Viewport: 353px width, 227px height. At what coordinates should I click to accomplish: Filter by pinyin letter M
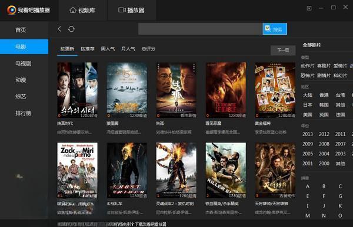click(x=308, y=215)
